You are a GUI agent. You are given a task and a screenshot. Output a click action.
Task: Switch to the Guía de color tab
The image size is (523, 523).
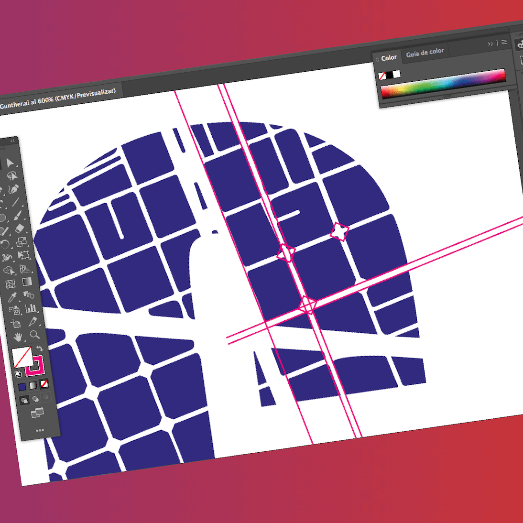425,52
